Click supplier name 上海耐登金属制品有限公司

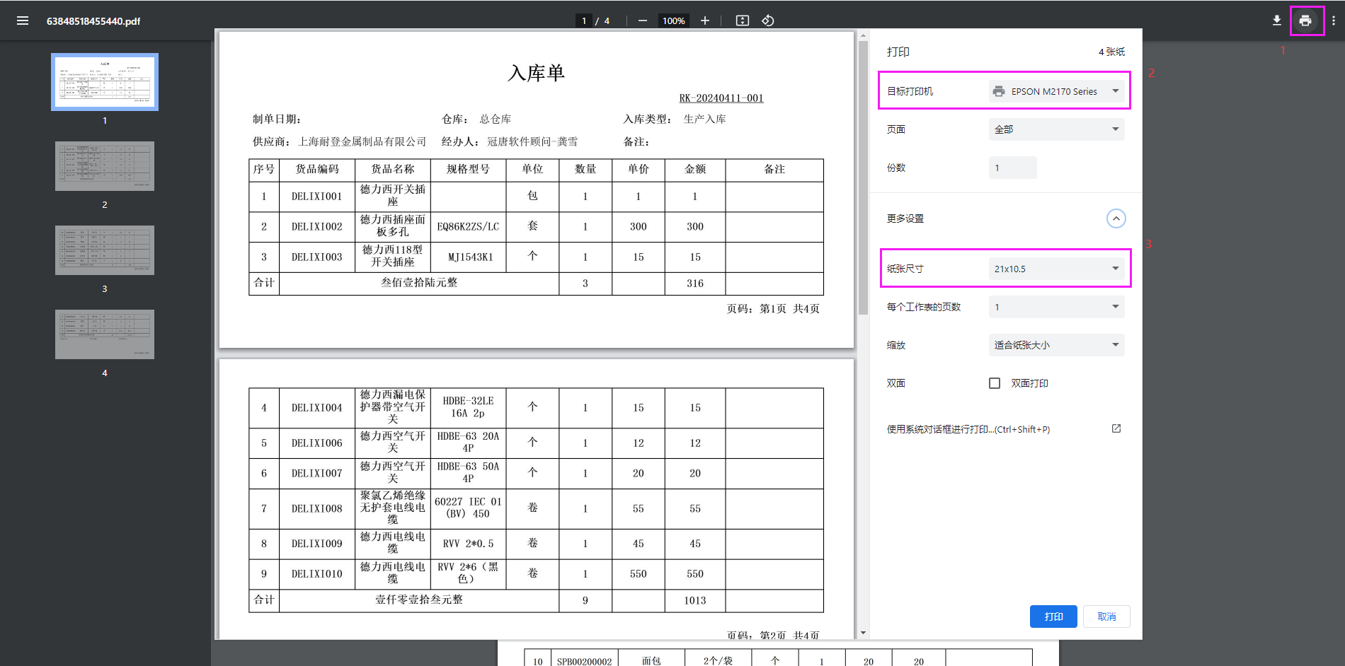[x=362, y=141]
